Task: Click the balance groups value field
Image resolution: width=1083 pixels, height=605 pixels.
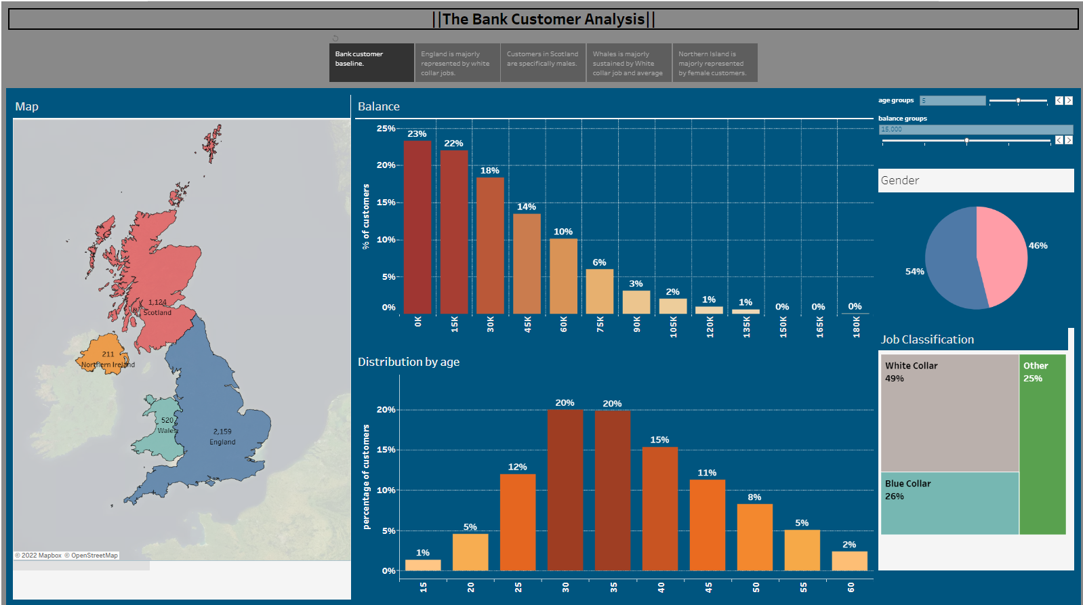Action: pyautogui.click(x=976, y=129)
